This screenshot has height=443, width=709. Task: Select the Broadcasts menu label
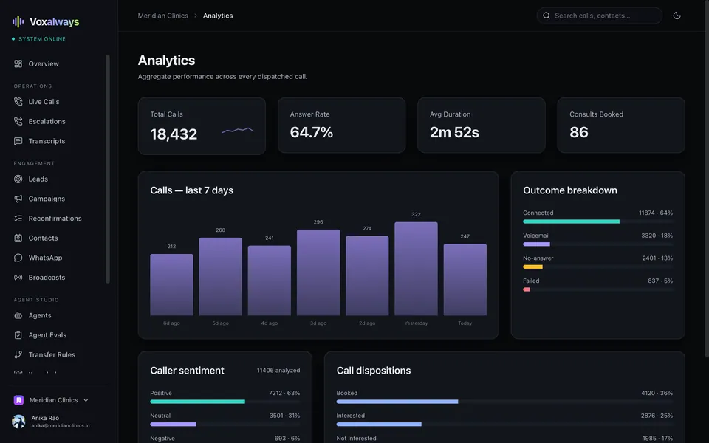(47, 278)
